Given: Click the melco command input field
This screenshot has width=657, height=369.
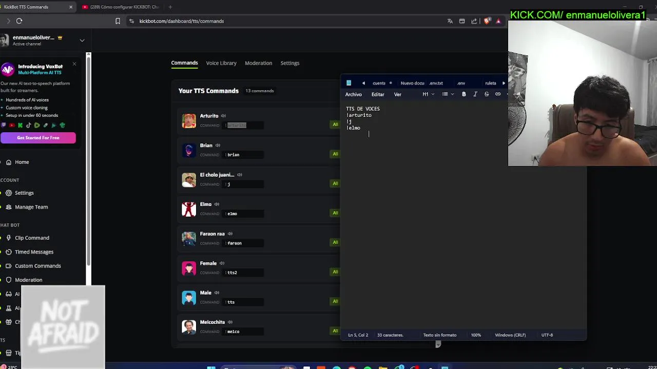Looking at the screenshot, I should [x=244, y=332].
